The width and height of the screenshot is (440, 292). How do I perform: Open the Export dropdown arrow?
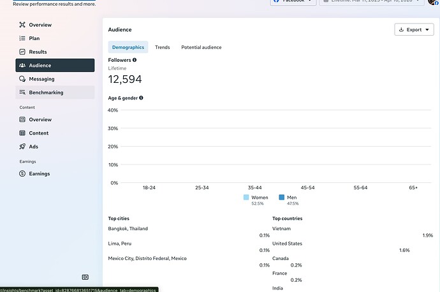click(x=427, y=29)
